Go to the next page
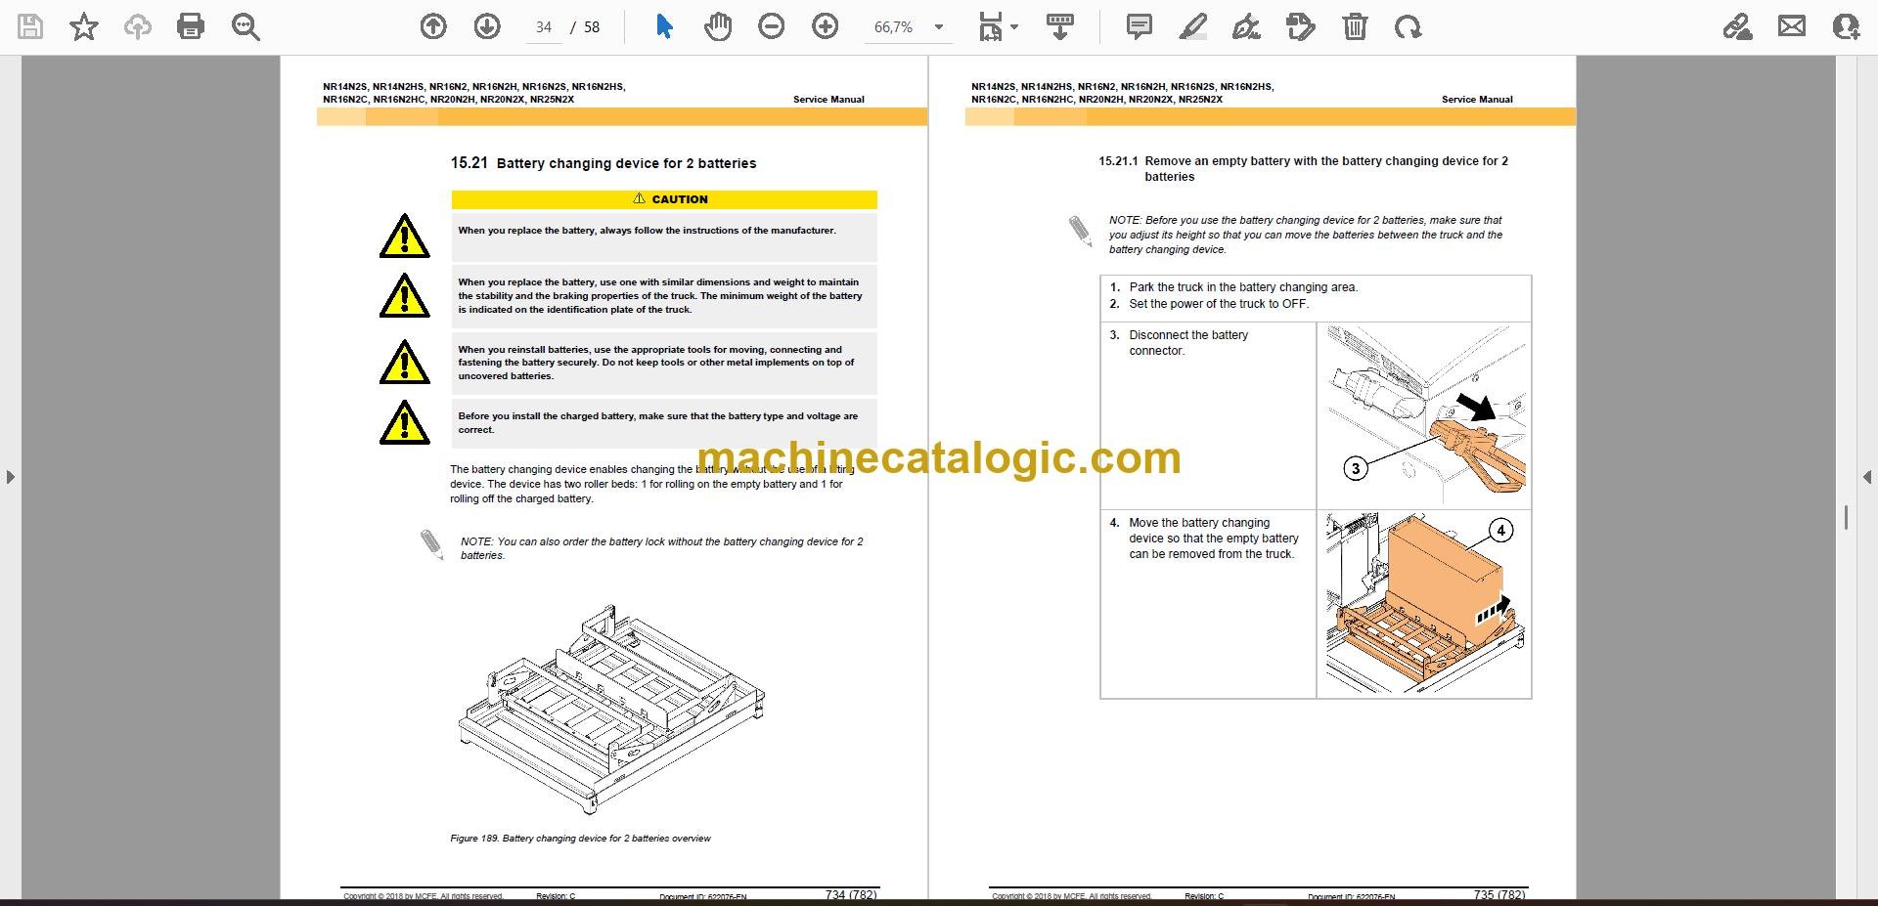Viewport: 1878px width, 906px height. tap(487, 27)
